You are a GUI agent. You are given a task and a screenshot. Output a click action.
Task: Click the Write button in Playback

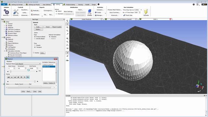[23, 91]
